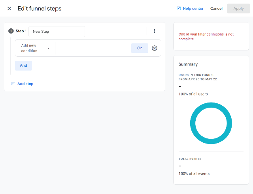
Task: Expand the Add new condition dropdown arrow
Action: click(x=48, y=48)
